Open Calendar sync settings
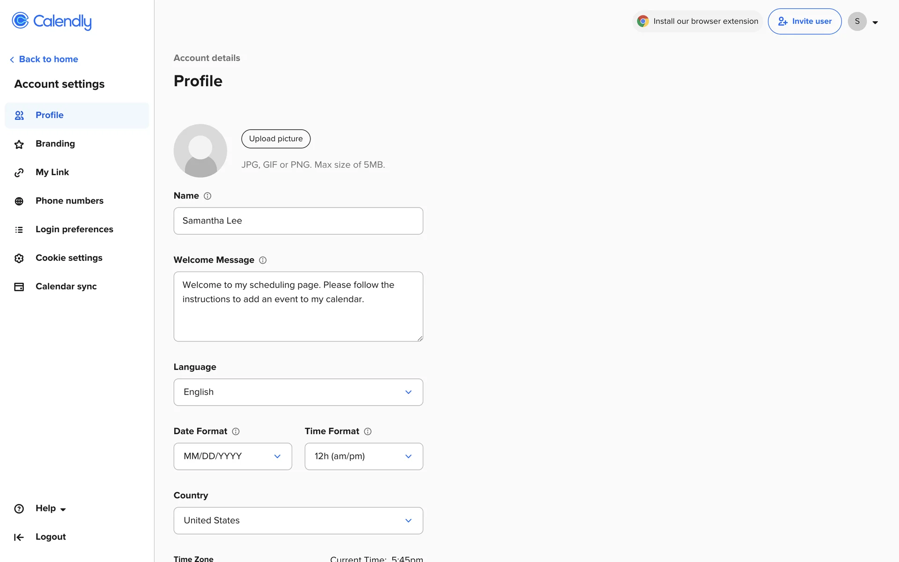The image size is (899, 562). coord(66,287)
